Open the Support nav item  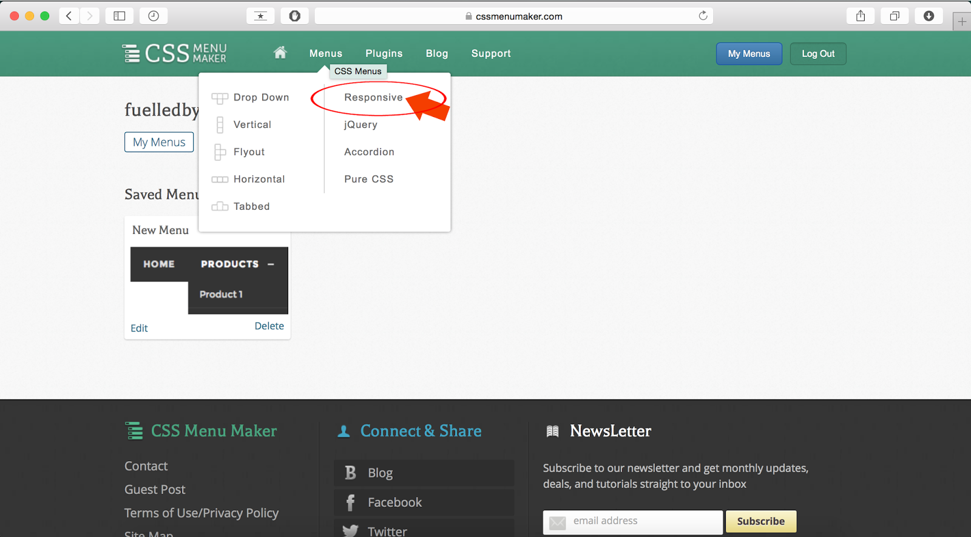click(491, 53)
